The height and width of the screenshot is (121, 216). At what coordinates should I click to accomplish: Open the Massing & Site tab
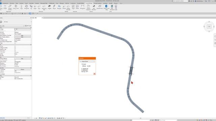(x=44, y=3)
